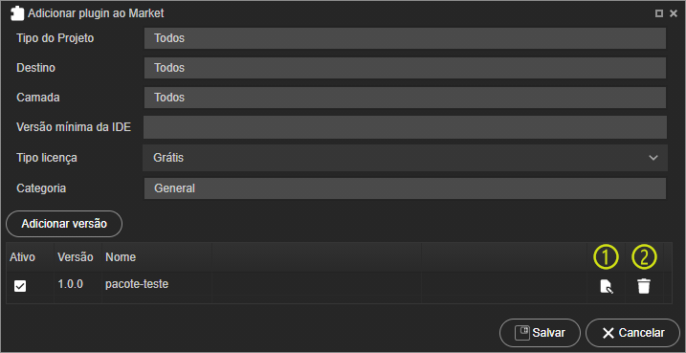
Task: Focus the Versão mínima da IDE field
Action: [405, 127]
